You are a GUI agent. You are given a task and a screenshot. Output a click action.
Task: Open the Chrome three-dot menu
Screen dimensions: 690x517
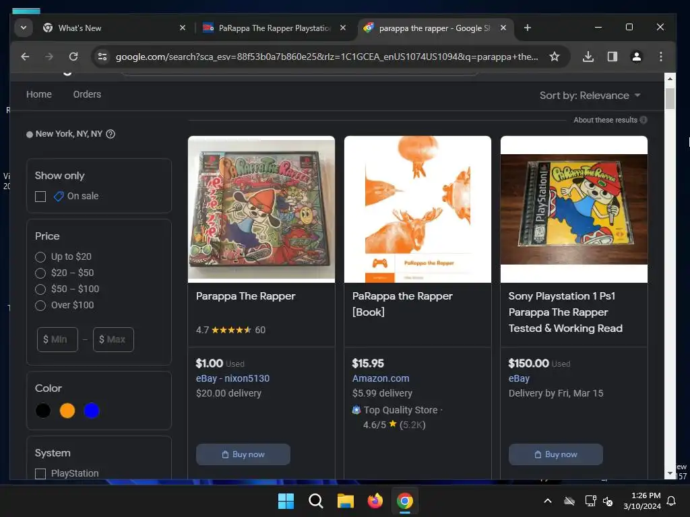[660, 57]
